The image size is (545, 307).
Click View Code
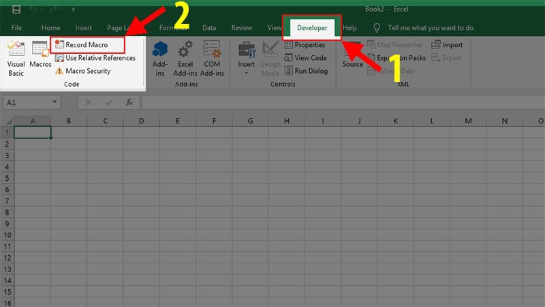305,58
